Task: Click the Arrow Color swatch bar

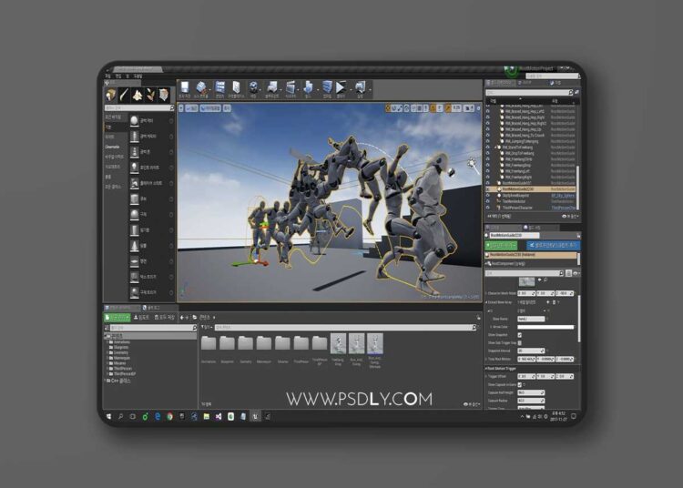Action: point(545,327)
